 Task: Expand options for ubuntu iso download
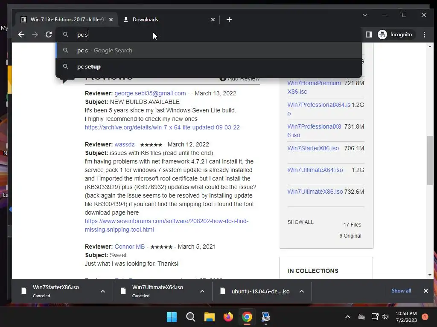point(302,291)
